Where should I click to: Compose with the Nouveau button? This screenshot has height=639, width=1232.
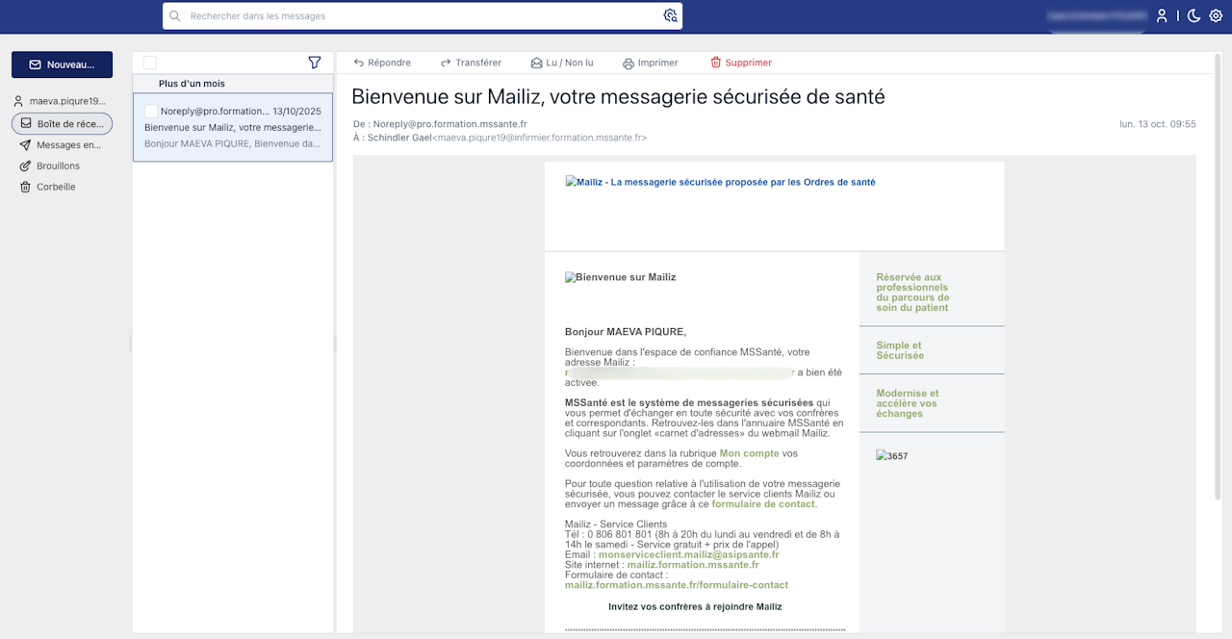[x=62, y=64]
